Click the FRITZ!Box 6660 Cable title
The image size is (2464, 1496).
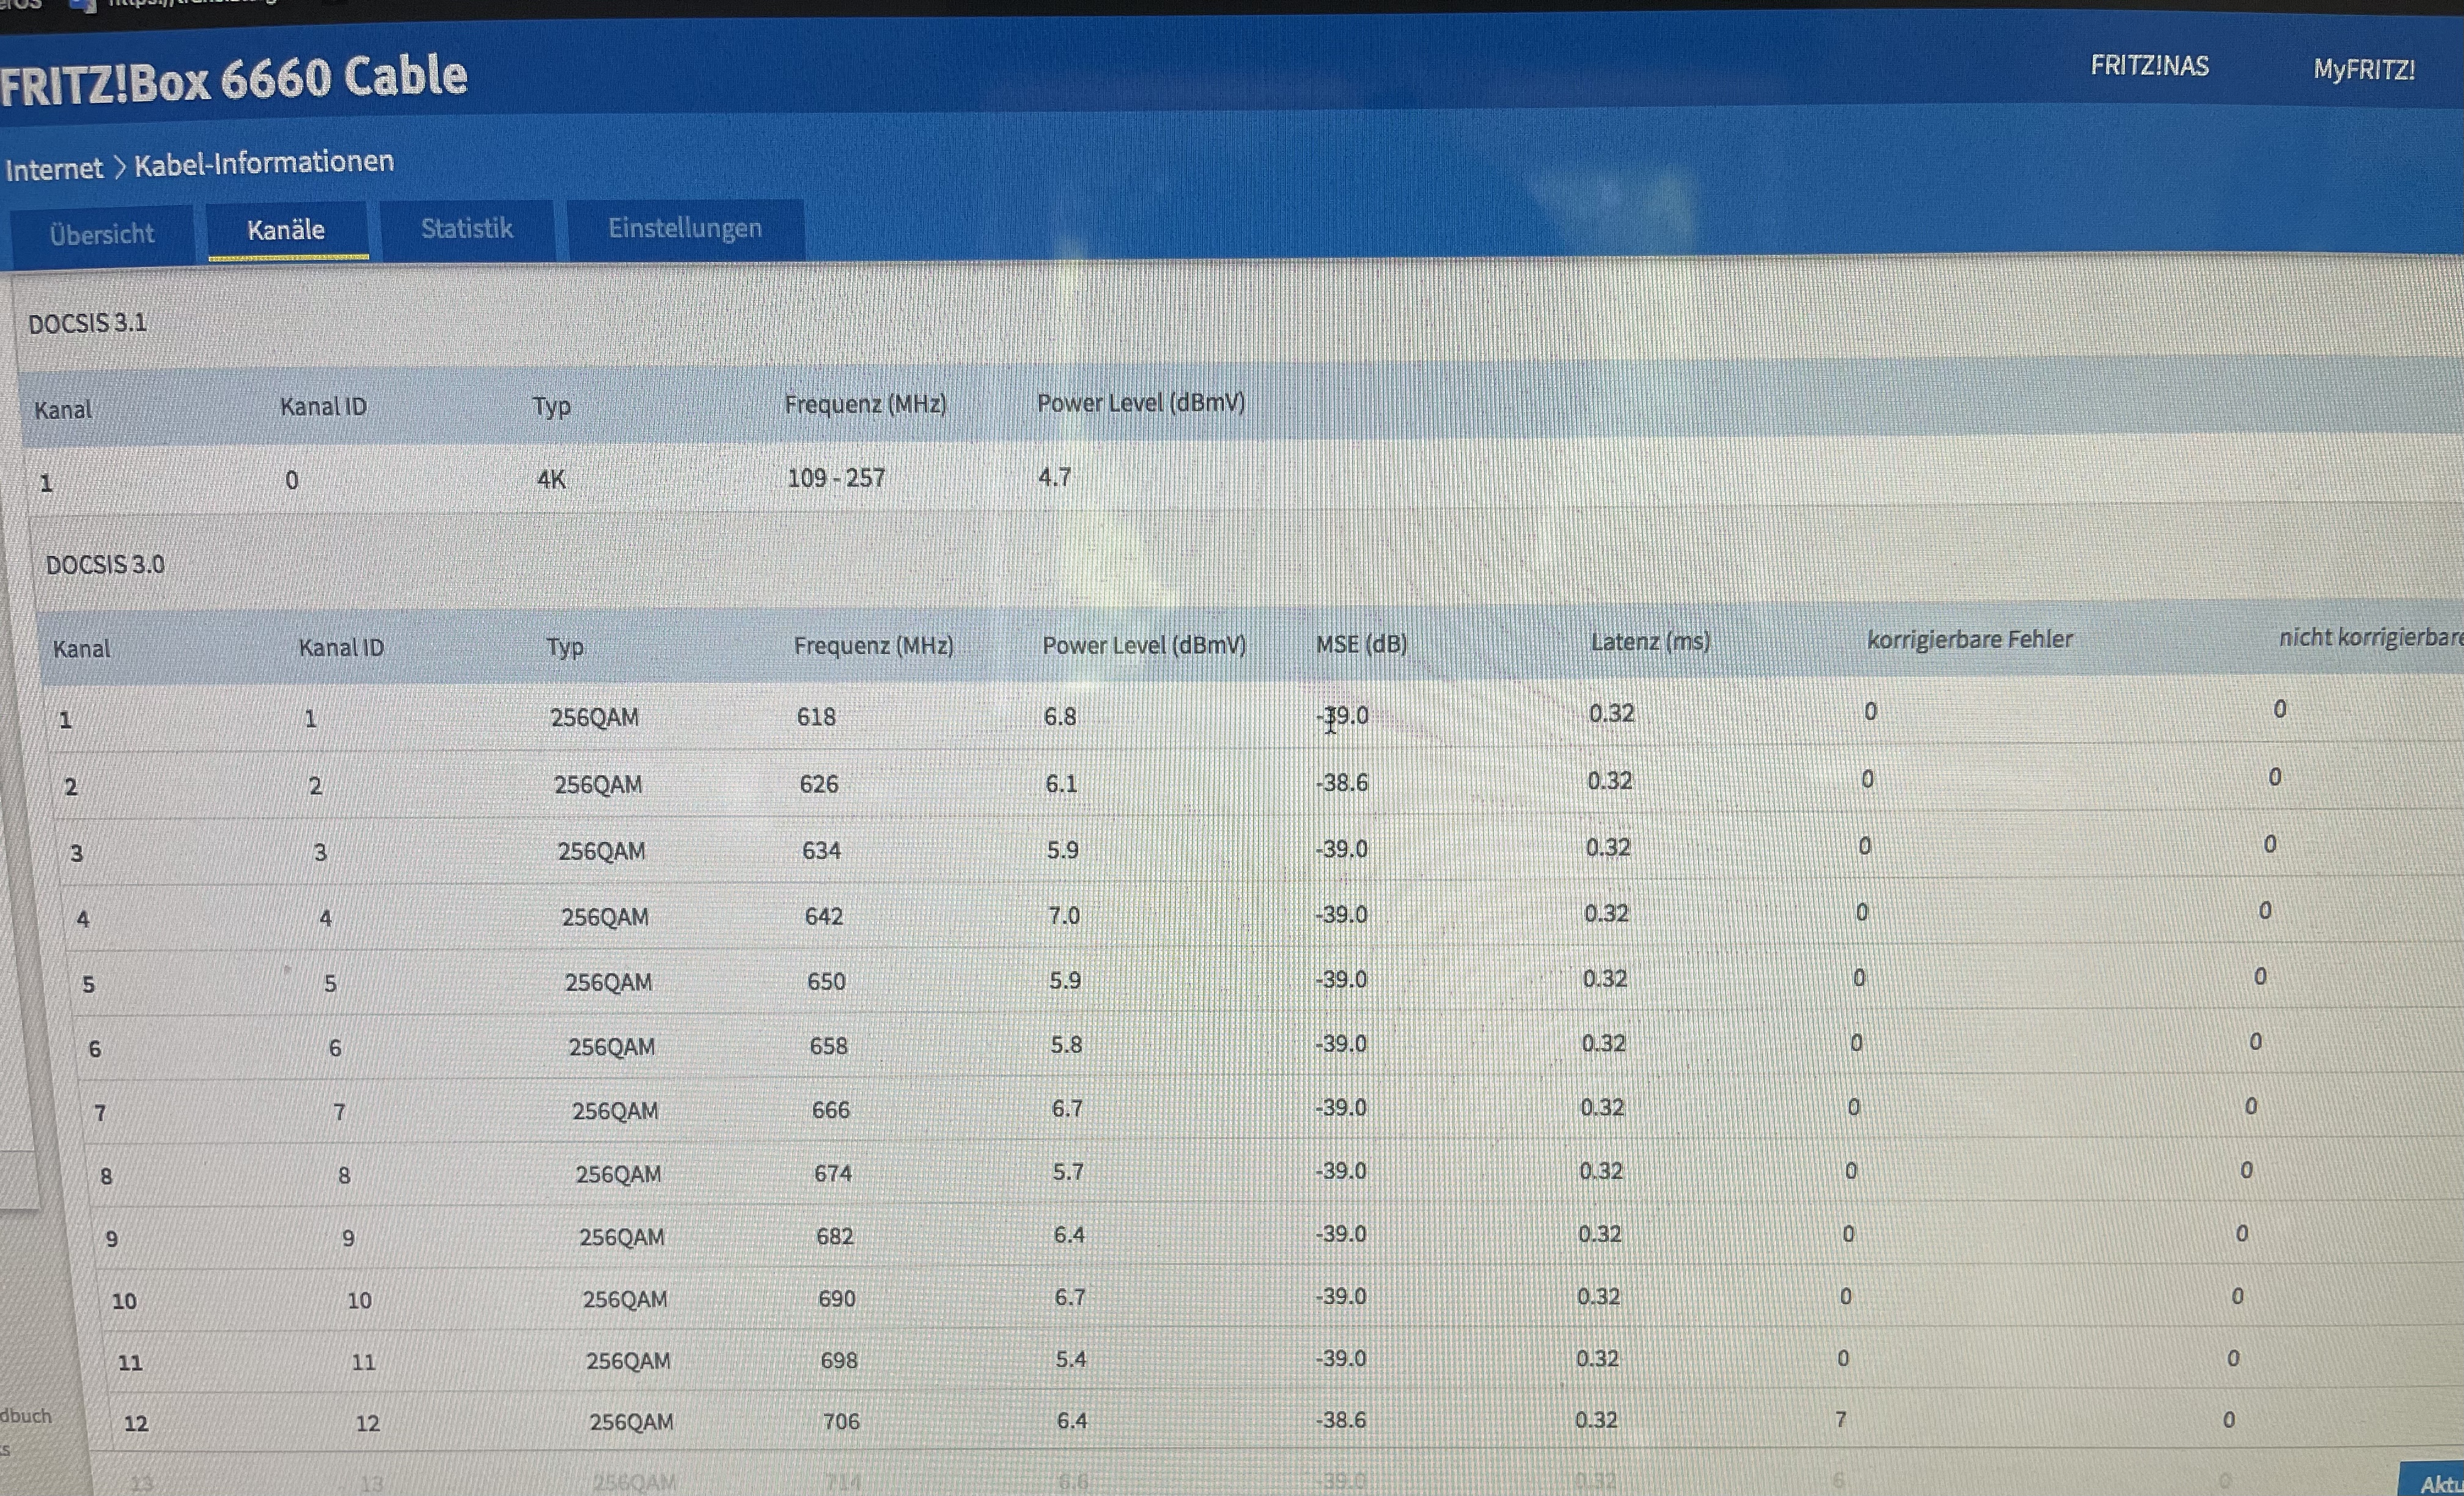click(234, 79)
